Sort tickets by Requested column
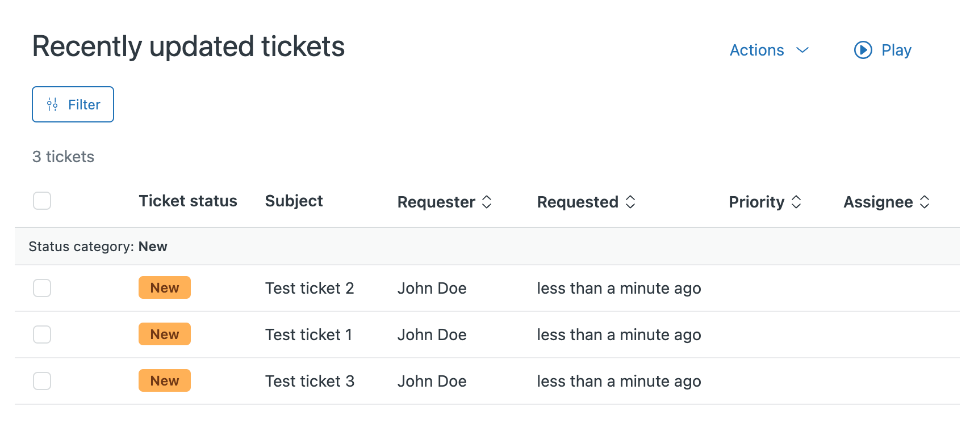This screenshot has width=970, height=432. pyautogui.click(x=578, y=202)
